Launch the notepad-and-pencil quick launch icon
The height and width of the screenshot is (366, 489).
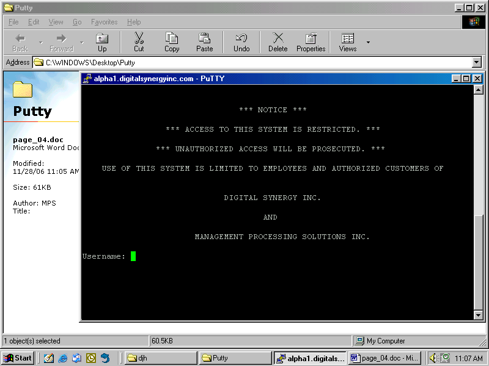click(48, 358)
